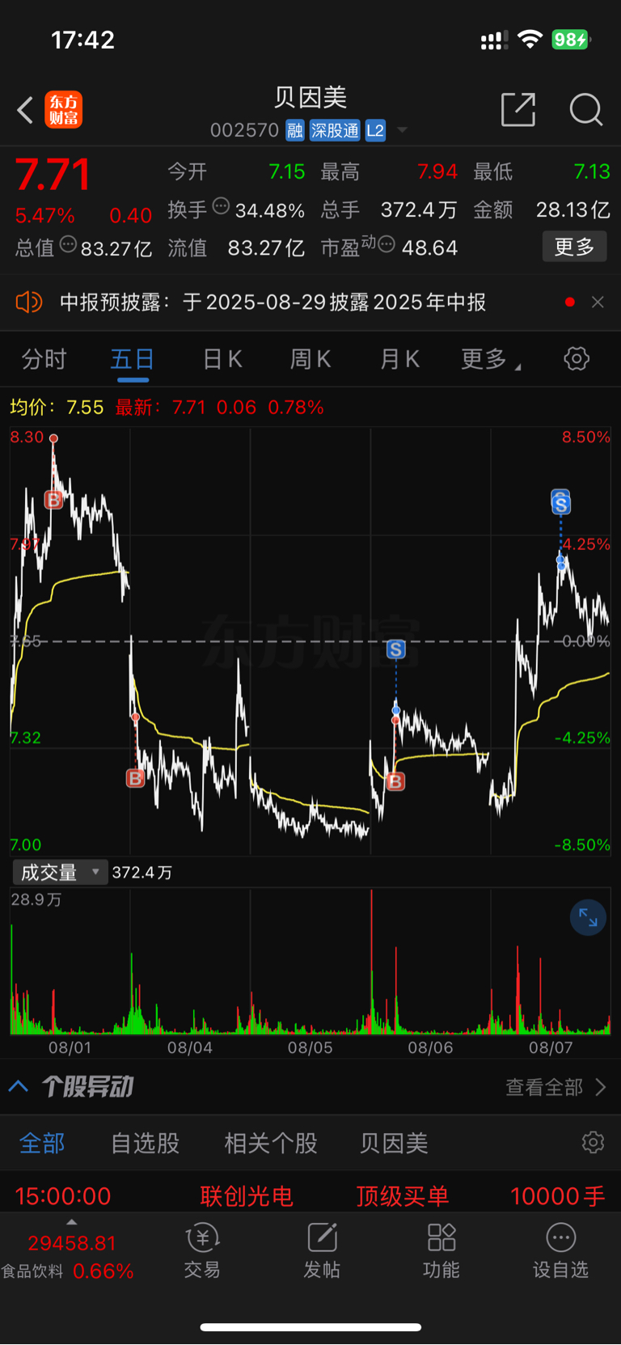Switch to the 月K tab
This screenshot has height=1345, width=621.
point(399,358)
